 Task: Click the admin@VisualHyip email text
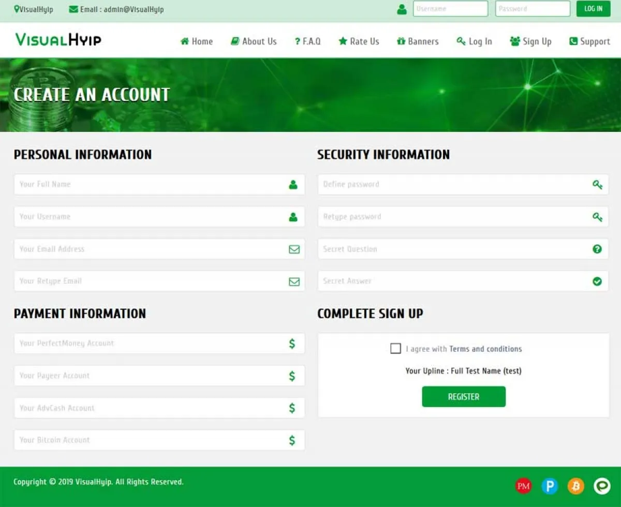134,9
